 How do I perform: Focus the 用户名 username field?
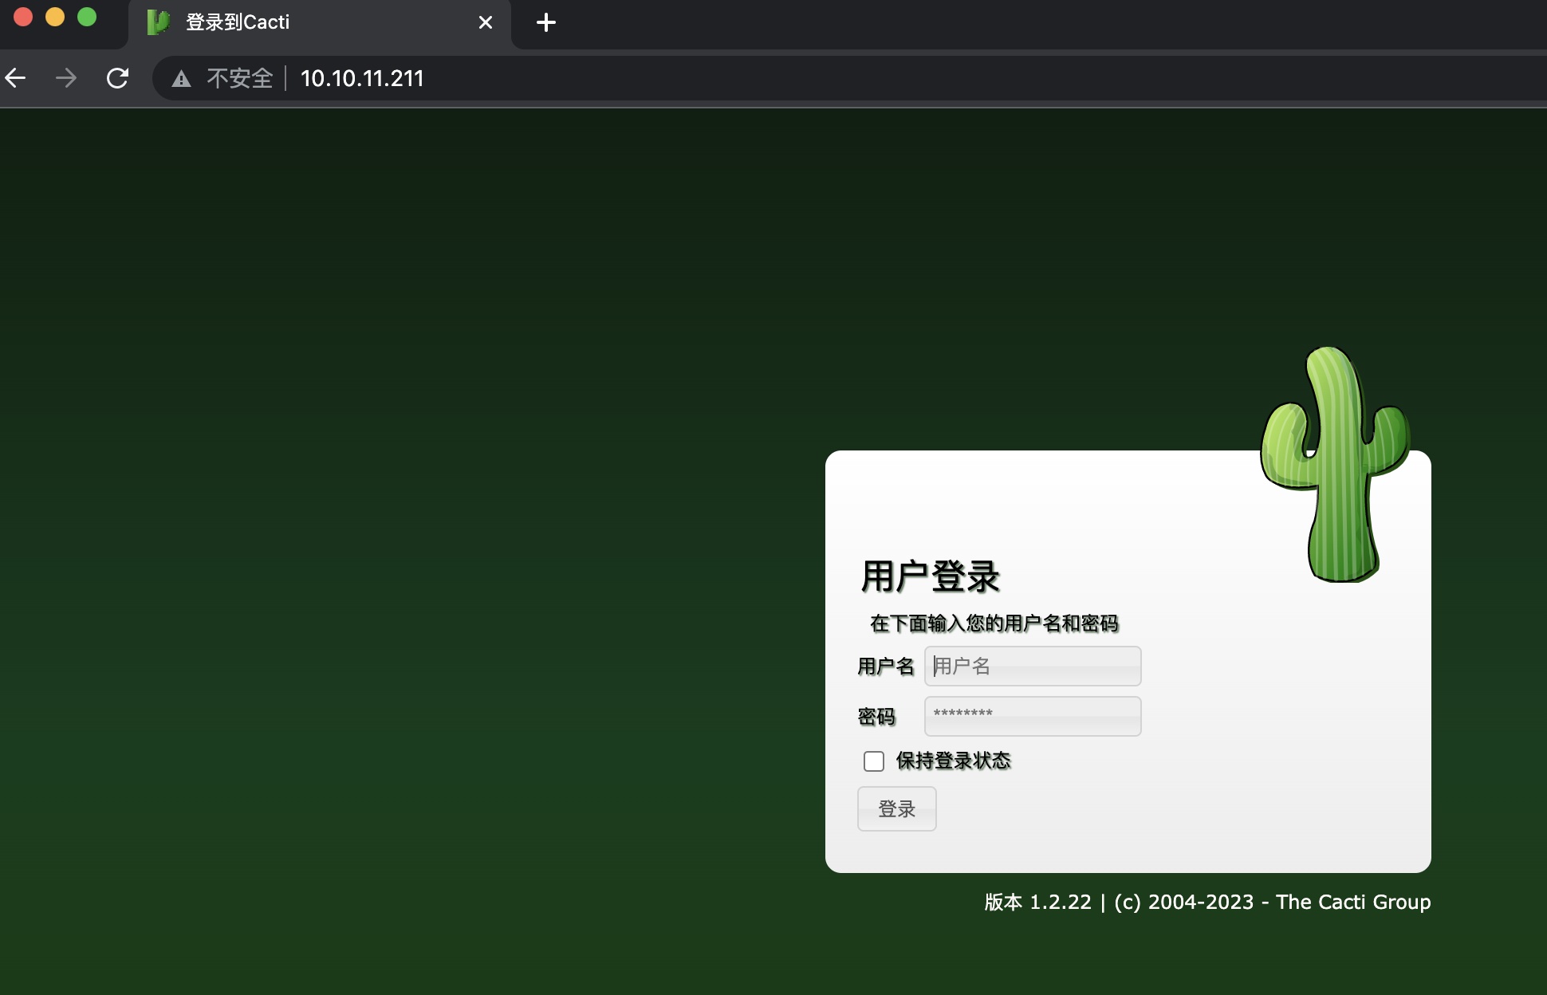pos(1033,667)
